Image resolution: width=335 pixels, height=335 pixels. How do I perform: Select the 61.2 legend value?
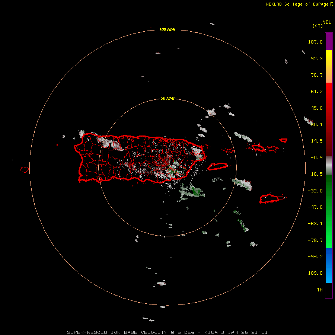click(317, 92)
